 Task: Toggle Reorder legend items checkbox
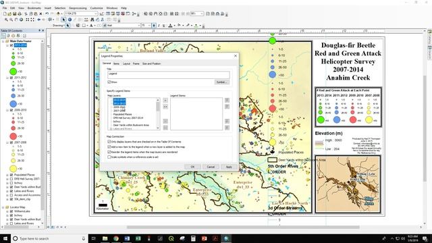(109, 152)
